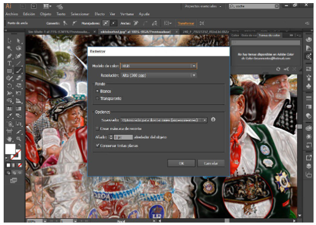Click the Transformar link in control bar
This screenshot has height=225, width=316.
click(x=186, y=23)
